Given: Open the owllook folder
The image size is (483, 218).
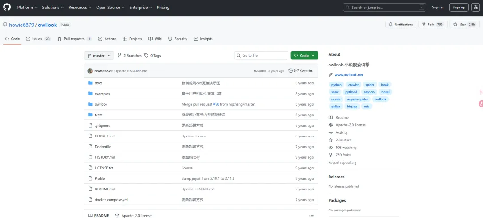Looking at the screenshot, I should tap(101, 104).
